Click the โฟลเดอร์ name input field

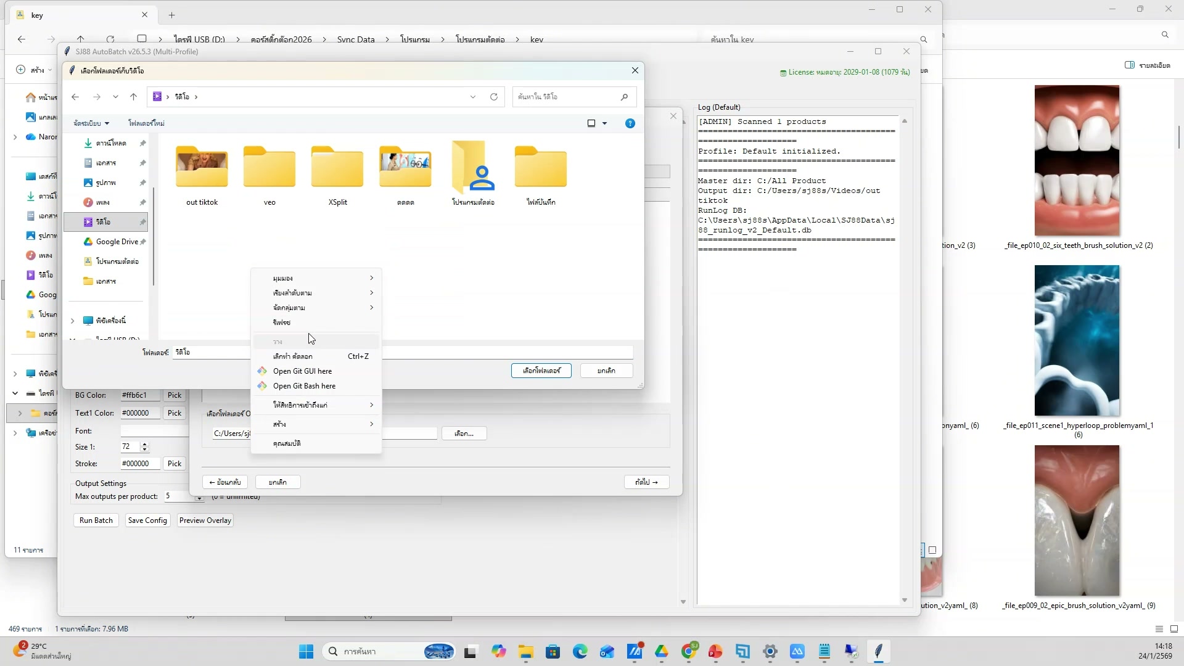click(x=210, y=352)
